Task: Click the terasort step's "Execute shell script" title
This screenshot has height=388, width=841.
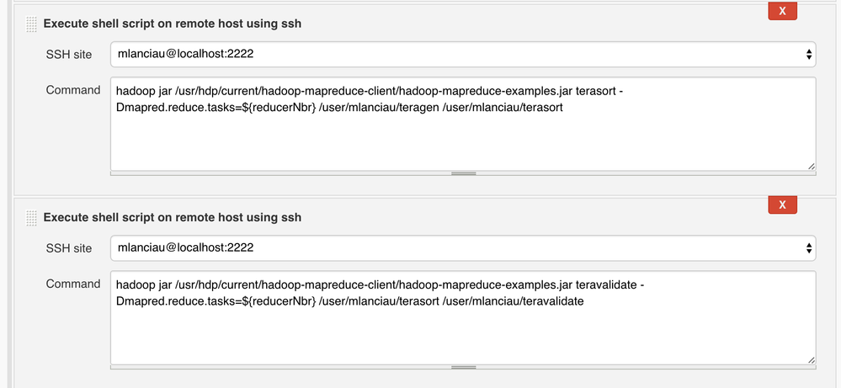Action: [172, 24]
